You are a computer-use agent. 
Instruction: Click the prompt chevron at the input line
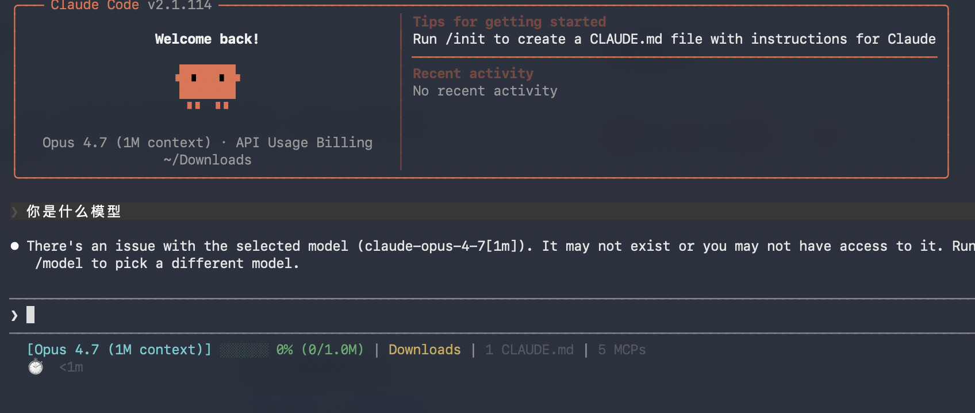point(14,315)
